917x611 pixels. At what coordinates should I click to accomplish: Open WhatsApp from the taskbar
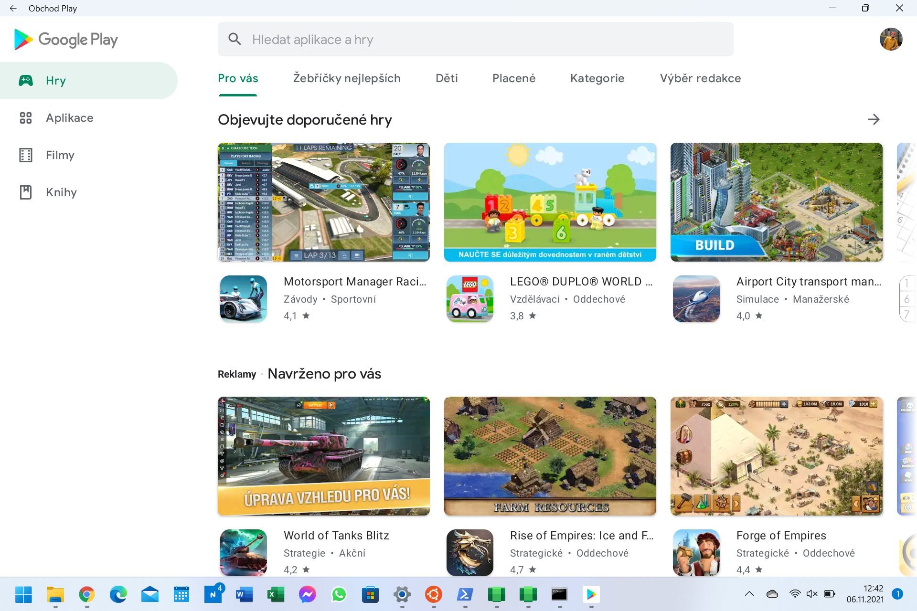click(x=339, y=594)
